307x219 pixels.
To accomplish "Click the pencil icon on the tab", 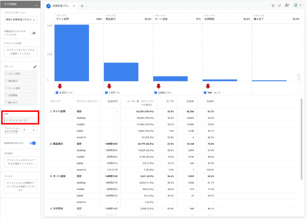I will 48,6.
